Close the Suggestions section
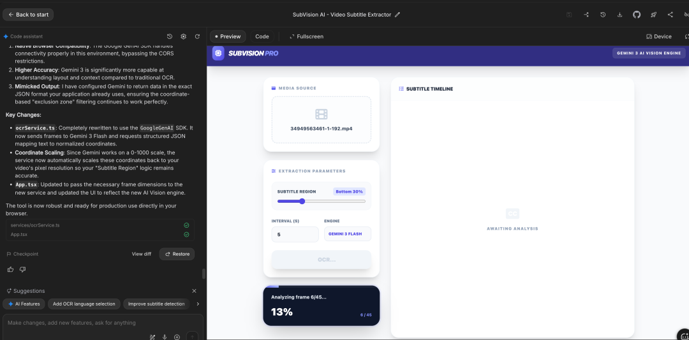Viewport: 689px width, 340px height. 195,291
